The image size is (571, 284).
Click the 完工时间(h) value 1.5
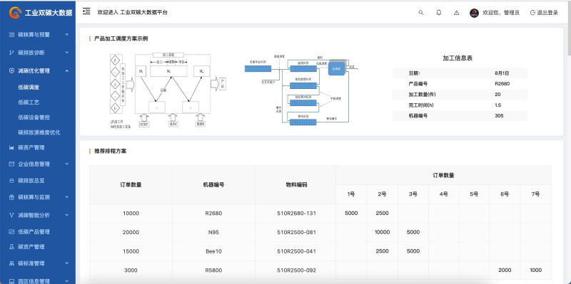497,105
